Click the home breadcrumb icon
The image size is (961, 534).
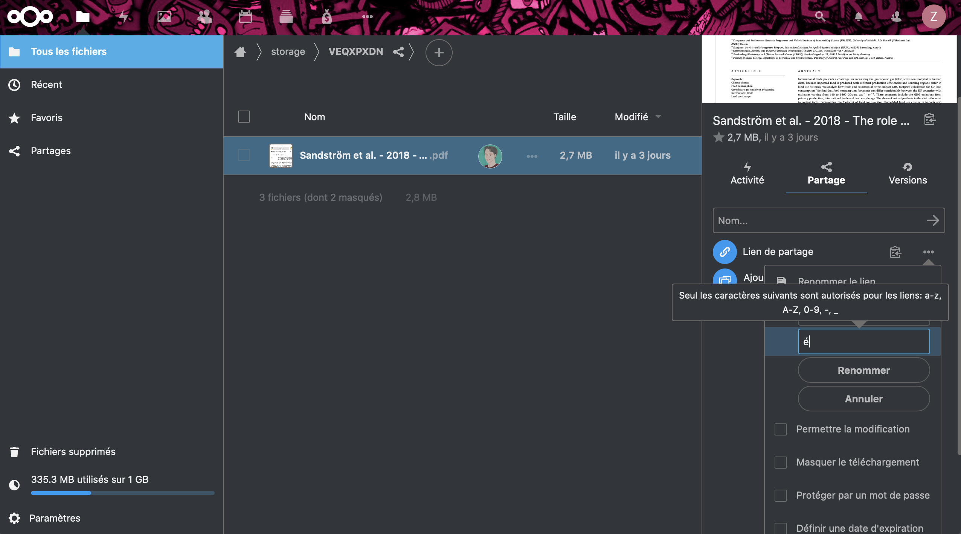click(x=240, y=52)
